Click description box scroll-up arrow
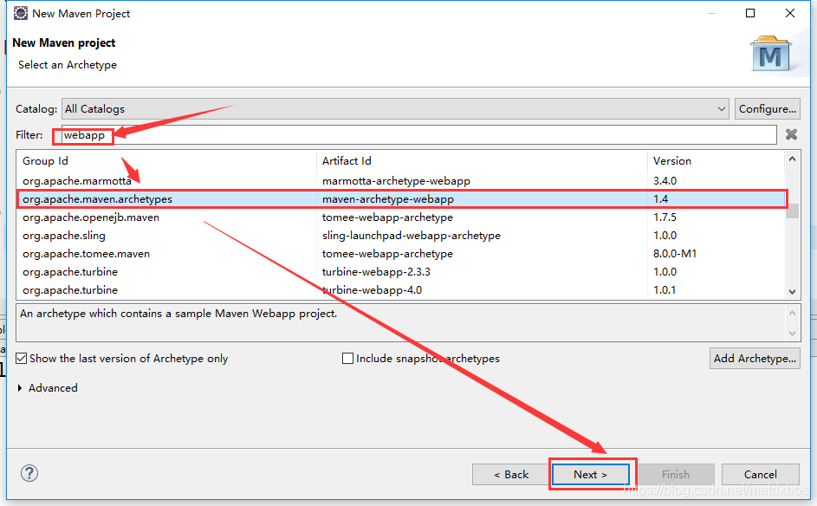Viewport: 817px width, 506px height. pyautogui.click(x=792, y=313)
